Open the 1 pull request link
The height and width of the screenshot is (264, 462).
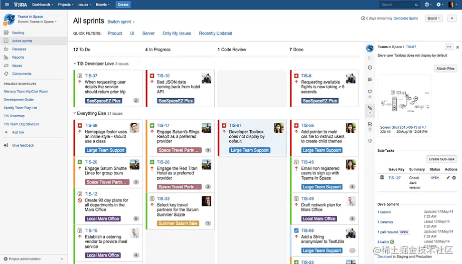point(387,232)
